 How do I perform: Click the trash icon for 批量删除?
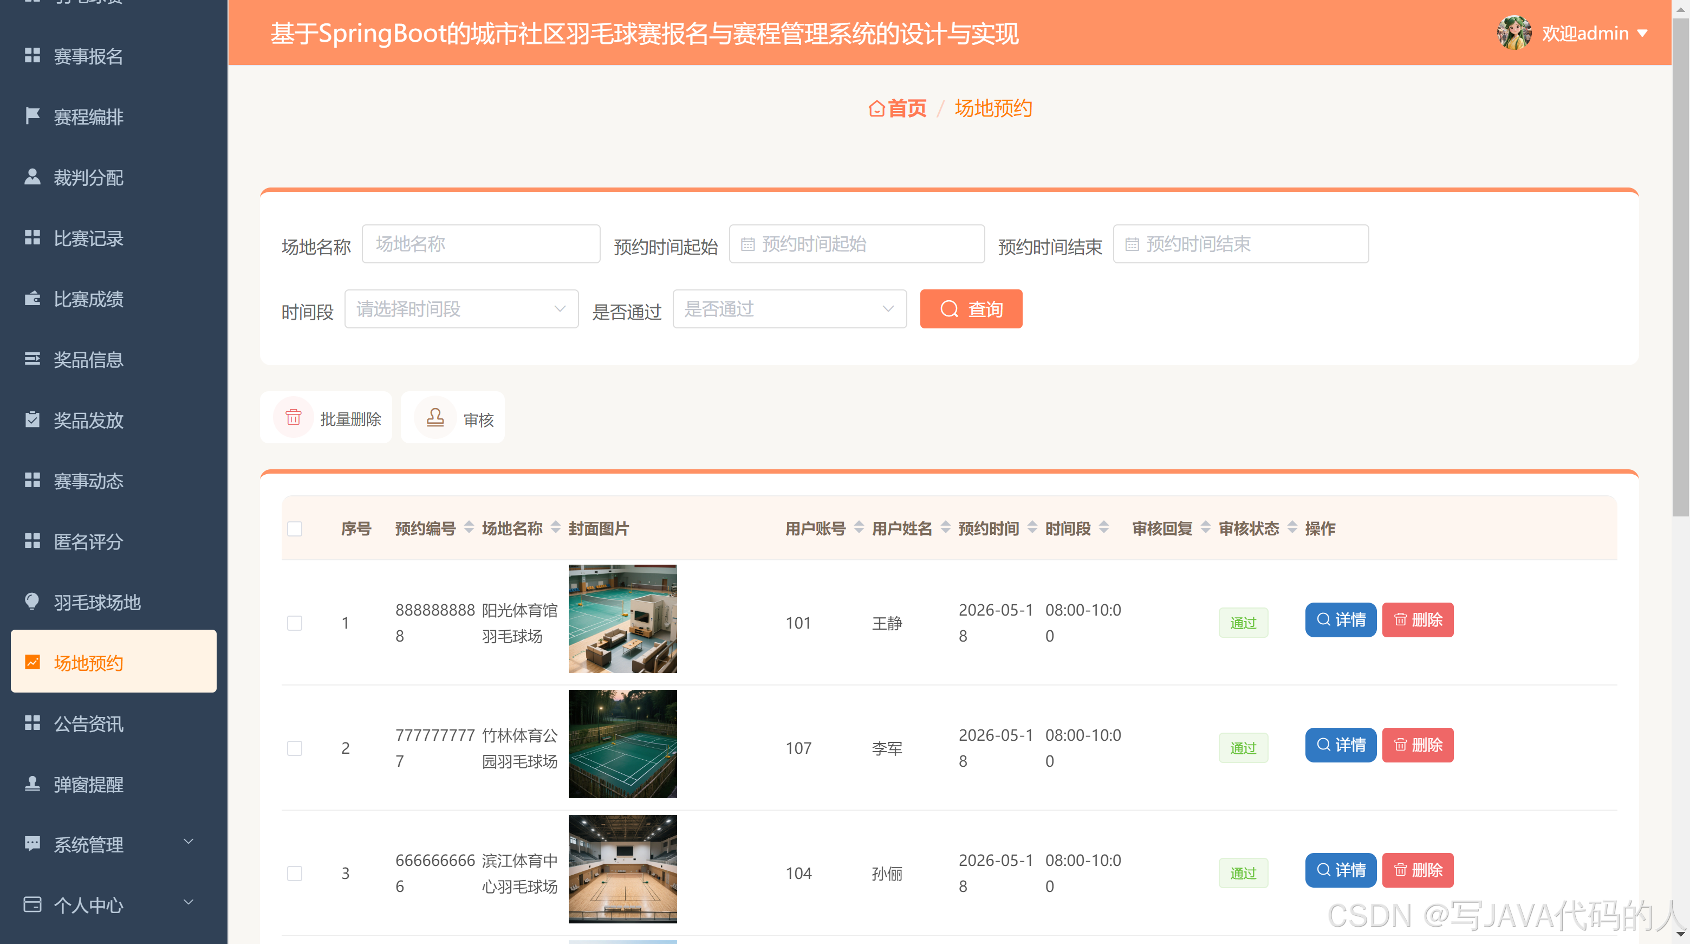(293, 417)
